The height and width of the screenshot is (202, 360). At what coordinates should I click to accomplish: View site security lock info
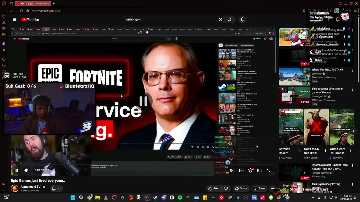28,11
